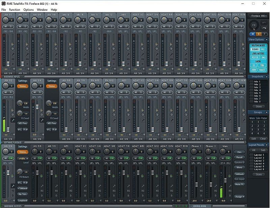Image resolution: width=270 pixels, height=208 pixels.
Task: Click the Width knob in playback AN 1/2 settings
Action: pos(20,103)
